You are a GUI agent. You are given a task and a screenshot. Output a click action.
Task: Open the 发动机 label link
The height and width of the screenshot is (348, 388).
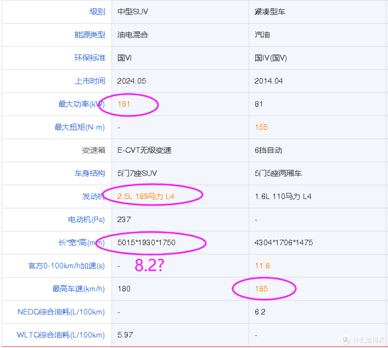pos(93,196)
